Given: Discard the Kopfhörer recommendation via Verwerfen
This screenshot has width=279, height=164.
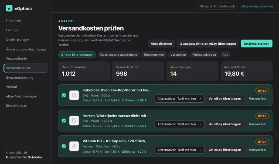Looking at the screenshot, I should (x=257, y=98).
